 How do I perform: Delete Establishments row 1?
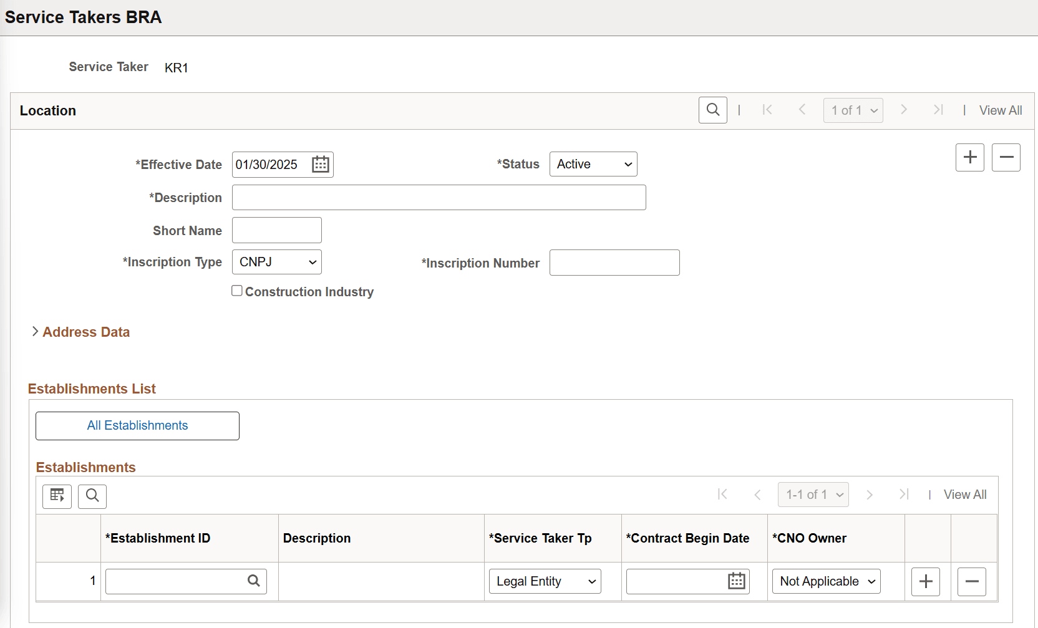pyautogui.click(x=972, y=582)
